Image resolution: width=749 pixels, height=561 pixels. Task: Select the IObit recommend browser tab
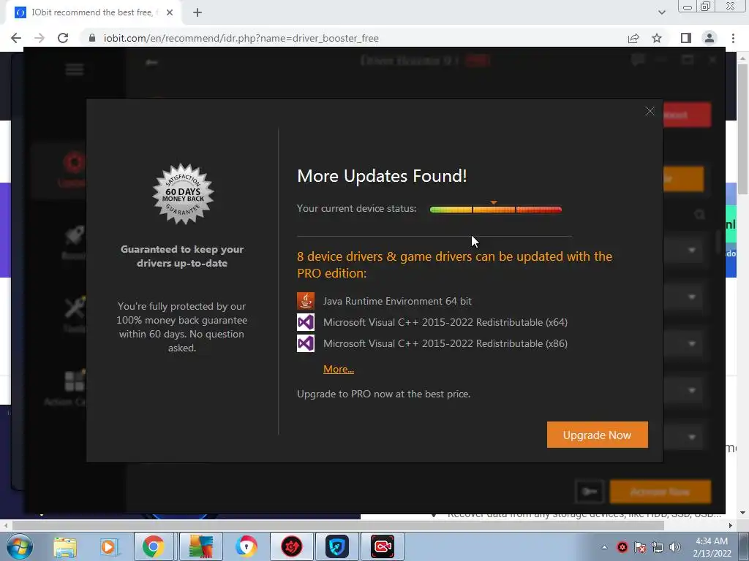[x=93, y=12]
